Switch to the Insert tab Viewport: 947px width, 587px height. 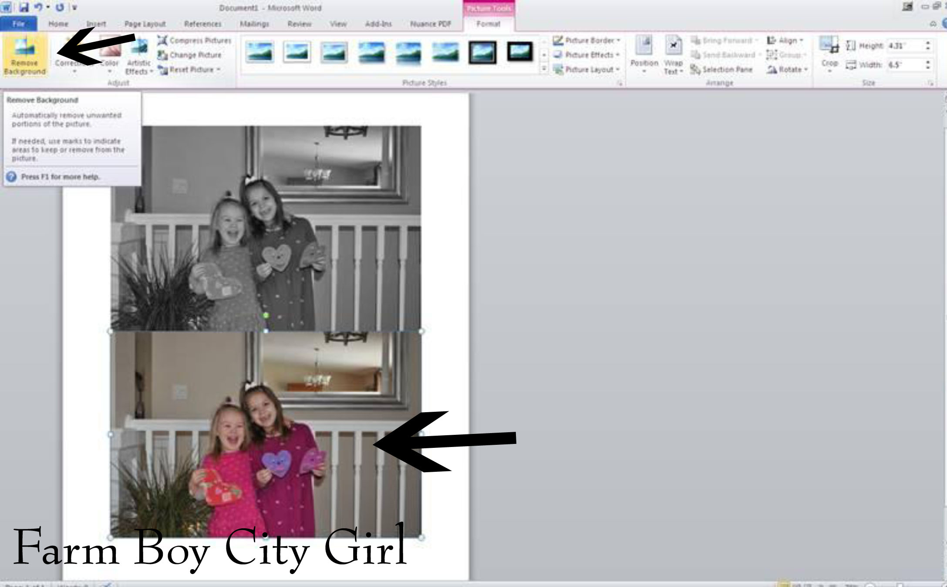click(96, 24)
